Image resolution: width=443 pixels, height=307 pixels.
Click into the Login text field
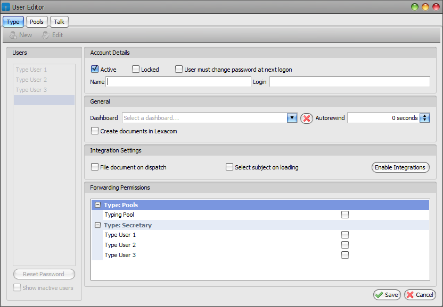(350, 82)
